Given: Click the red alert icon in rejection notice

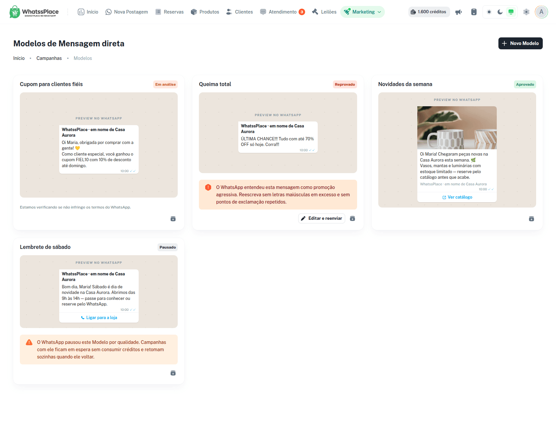Looking at the screenshot, I should tap(208, 187).
